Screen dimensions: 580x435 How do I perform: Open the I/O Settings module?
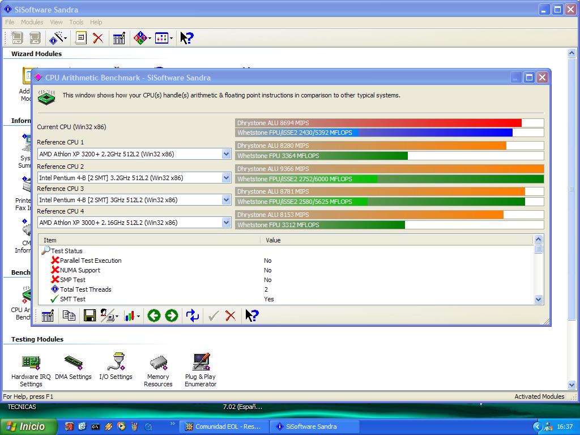(116, 366)
